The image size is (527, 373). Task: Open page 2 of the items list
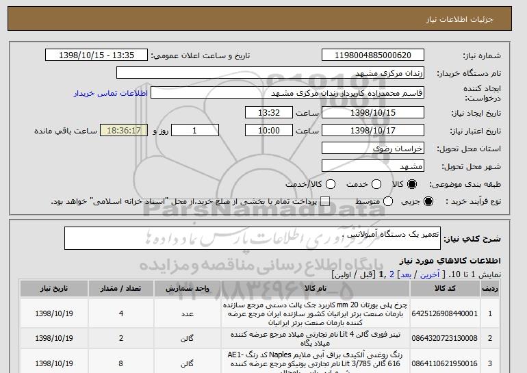(392, 274)
